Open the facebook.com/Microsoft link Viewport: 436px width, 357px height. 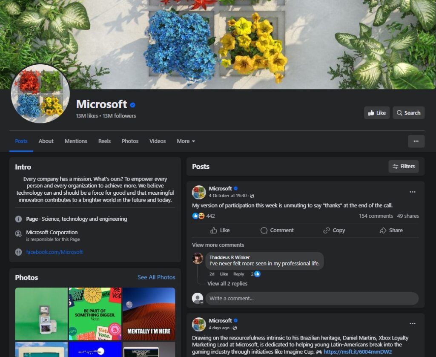[x=54, y=252]
